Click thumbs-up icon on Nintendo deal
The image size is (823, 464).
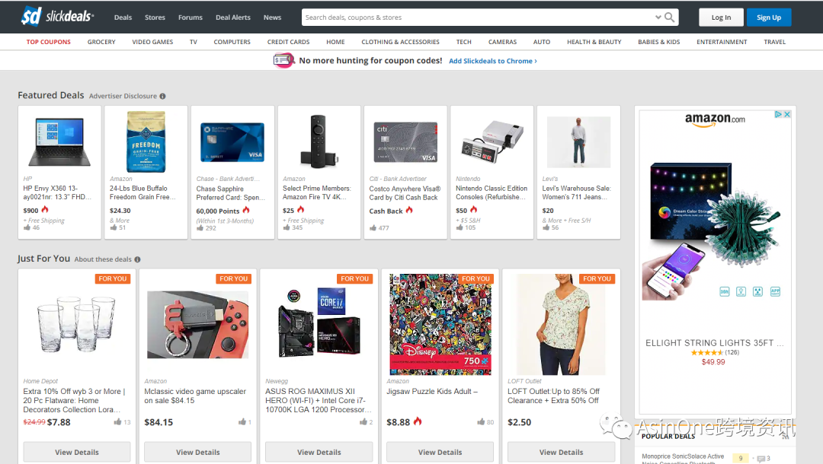[460, 227]
